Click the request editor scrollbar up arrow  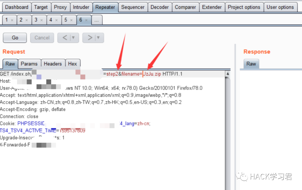tap(228, 74)
